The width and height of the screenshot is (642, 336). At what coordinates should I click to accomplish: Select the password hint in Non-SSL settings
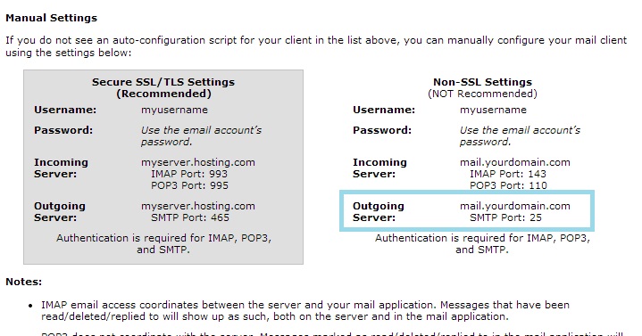click(520, 135)
